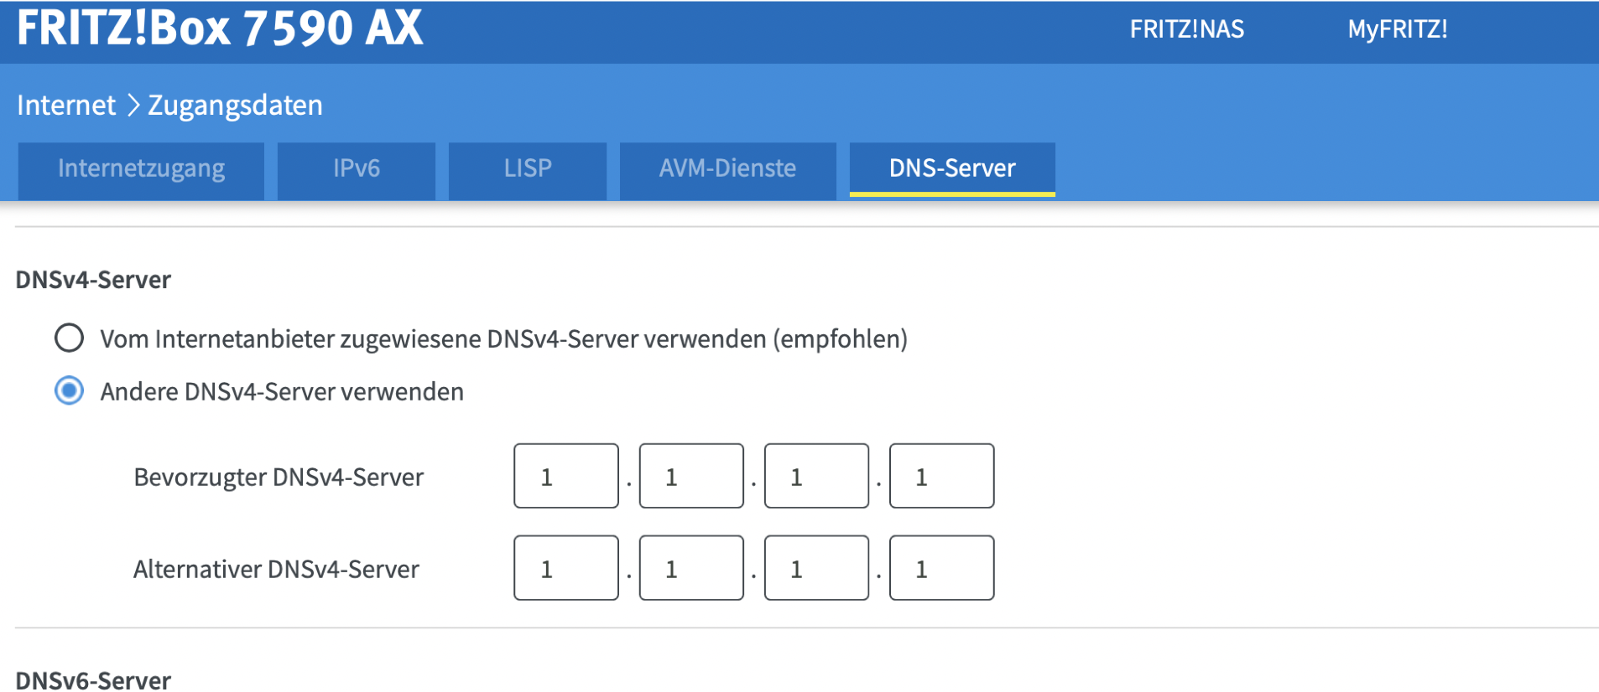The height and width of the screenshot is (692, 1599).
Task: Click third octet of Bevorzugter DNSv4-Server
Action: [816, 476]
